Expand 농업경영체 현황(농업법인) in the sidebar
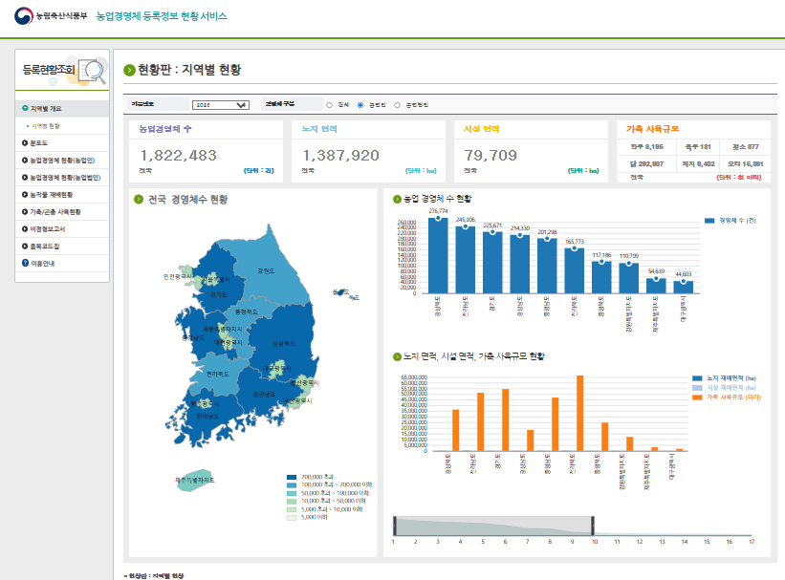The image size is (785, 580). pyautogui.click(x=62, y=177)
